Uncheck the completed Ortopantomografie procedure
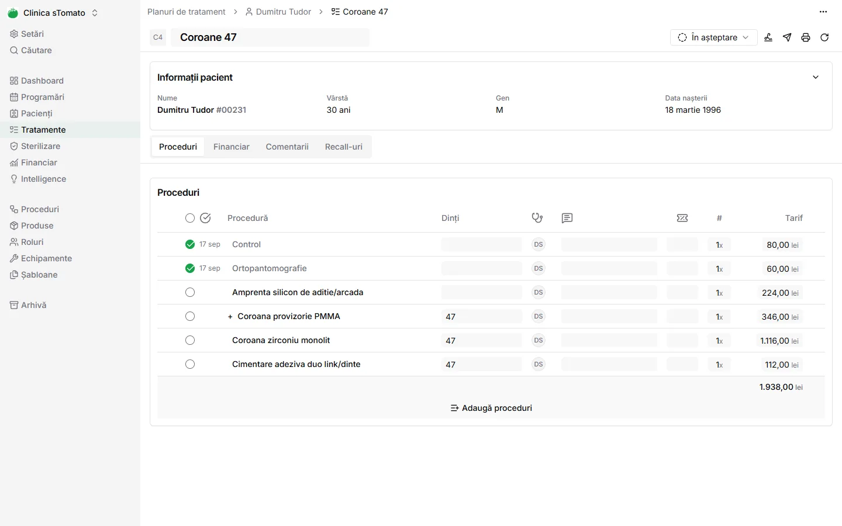The width and height of the screenshot is (842, 526). point(190,268)
